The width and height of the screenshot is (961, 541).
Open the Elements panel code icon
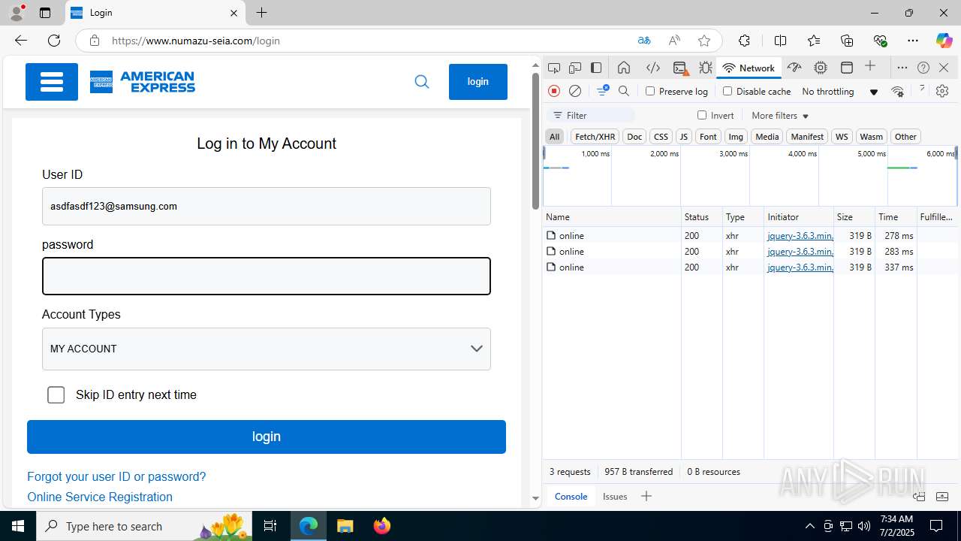653,68
